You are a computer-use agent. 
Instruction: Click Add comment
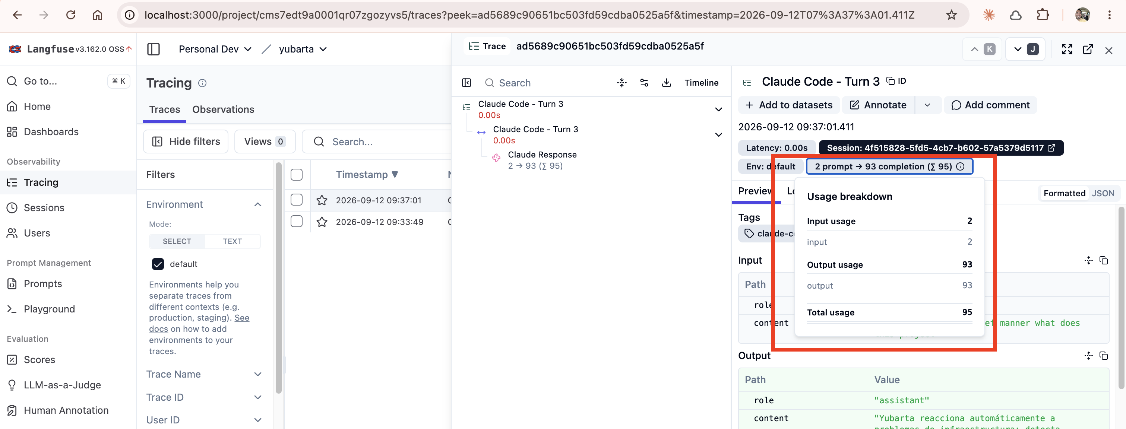click(990, 105)
